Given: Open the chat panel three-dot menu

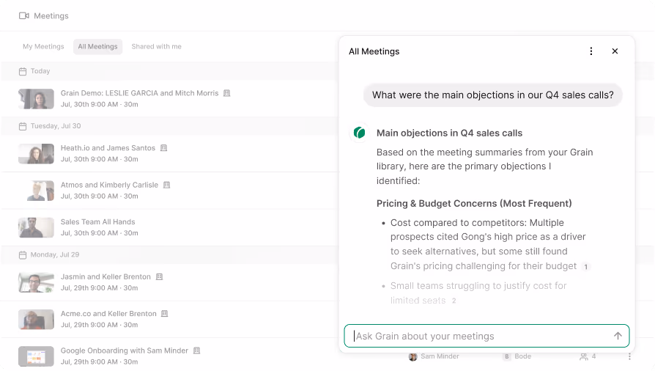Looking at the screenshot, I should [591, 51].
